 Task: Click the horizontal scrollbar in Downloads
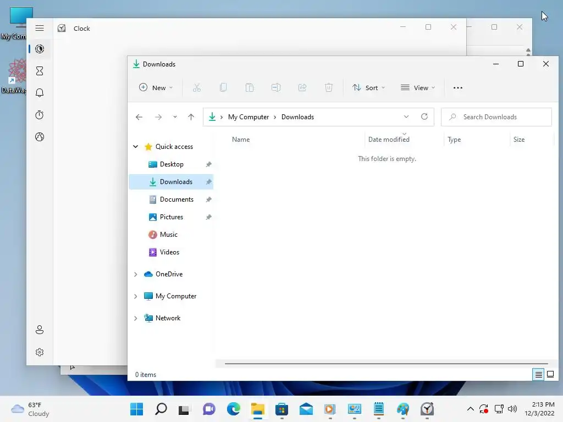tap(387, 364)
